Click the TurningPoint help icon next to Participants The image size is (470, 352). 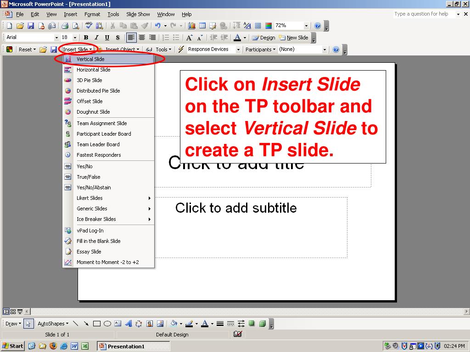point(336,49)
